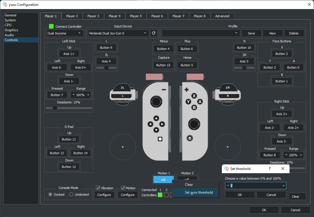The width and height of the screenshot is (314, 217).
Task: Decrease the left stick Range value
Action: point(73,95)
